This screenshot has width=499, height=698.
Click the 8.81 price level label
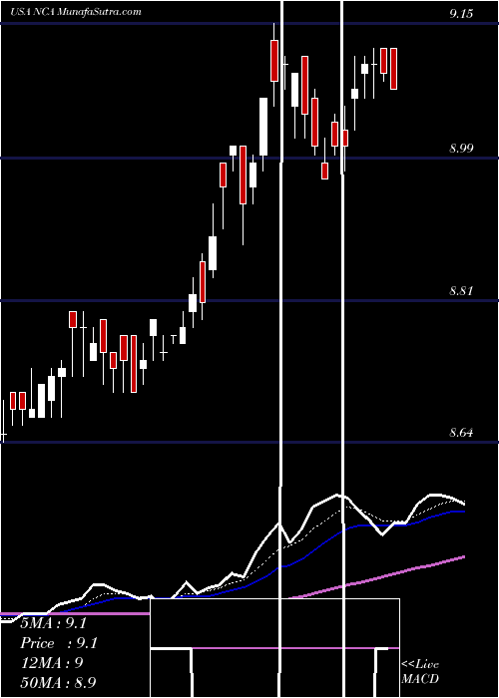pyautogui.click(x=461, y=291)
